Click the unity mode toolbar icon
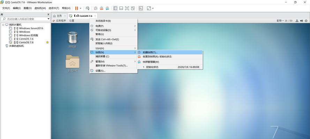This screenshot has width=310, height=139. click(133, 8)
